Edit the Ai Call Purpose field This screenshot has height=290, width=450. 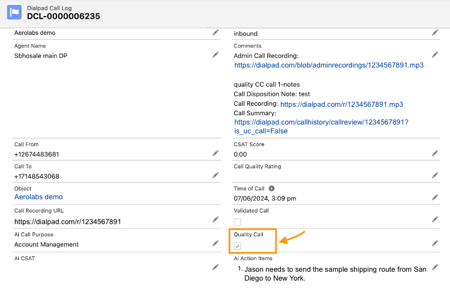pos(216,244)
